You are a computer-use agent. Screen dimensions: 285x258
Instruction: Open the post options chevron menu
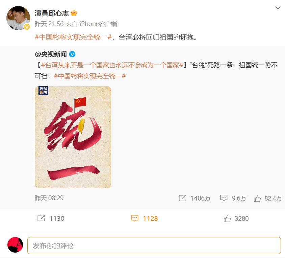[278, 8]
